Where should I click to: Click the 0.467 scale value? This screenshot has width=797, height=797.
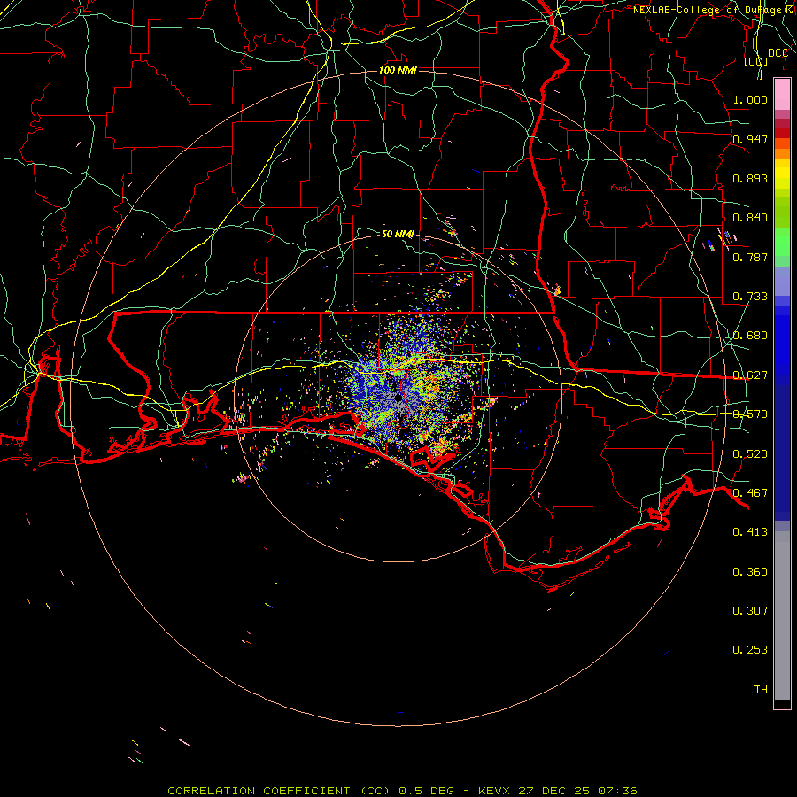coord(750,493)
